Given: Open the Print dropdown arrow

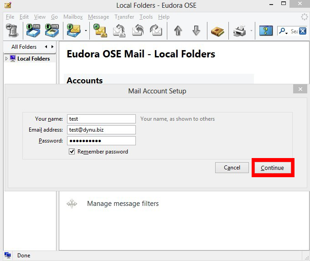Looking at the screenshot, I should click(x=251, y=31).
